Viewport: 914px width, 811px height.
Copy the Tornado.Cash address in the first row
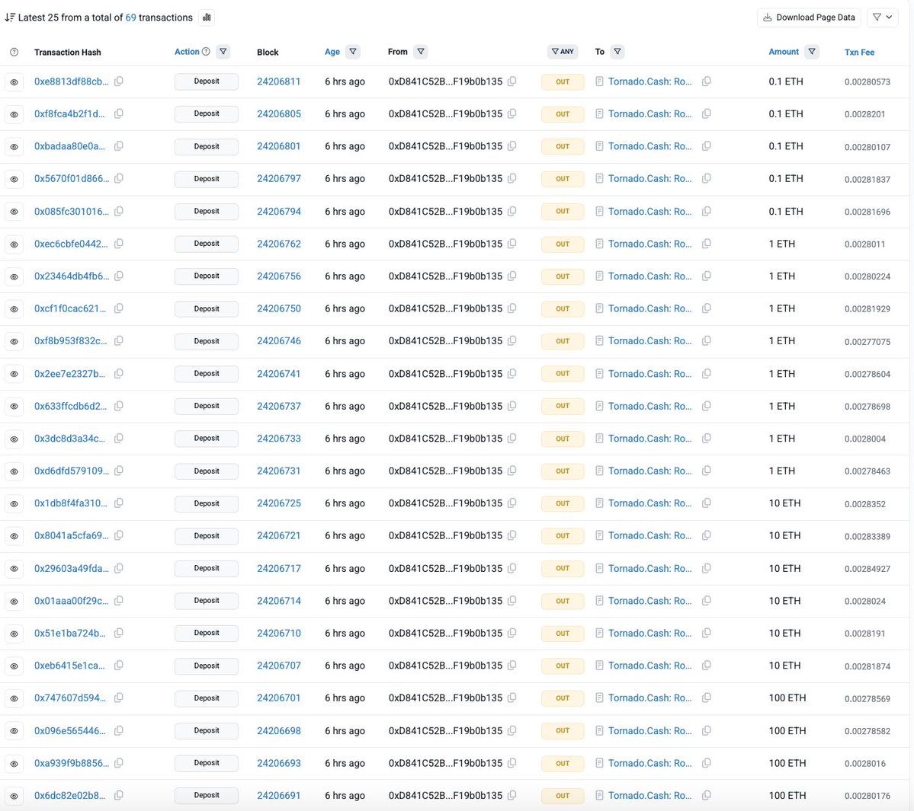(x=706, y=81)
